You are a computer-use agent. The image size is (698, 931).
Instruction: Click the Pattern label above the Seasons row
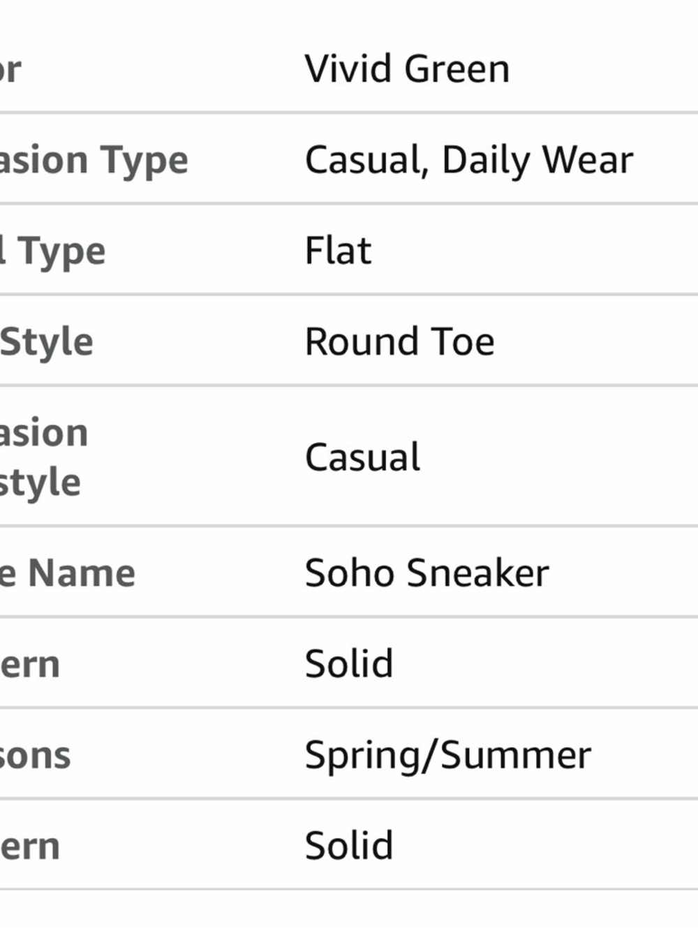coord(30,664)
